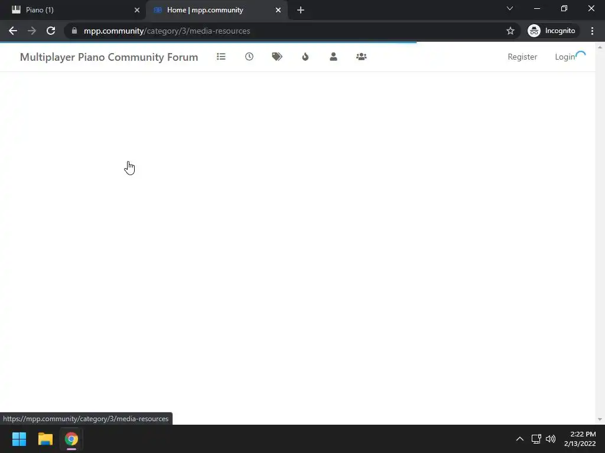
Task: Go back to the previous page
Action: pyautogui.click(x=13, y=31)
